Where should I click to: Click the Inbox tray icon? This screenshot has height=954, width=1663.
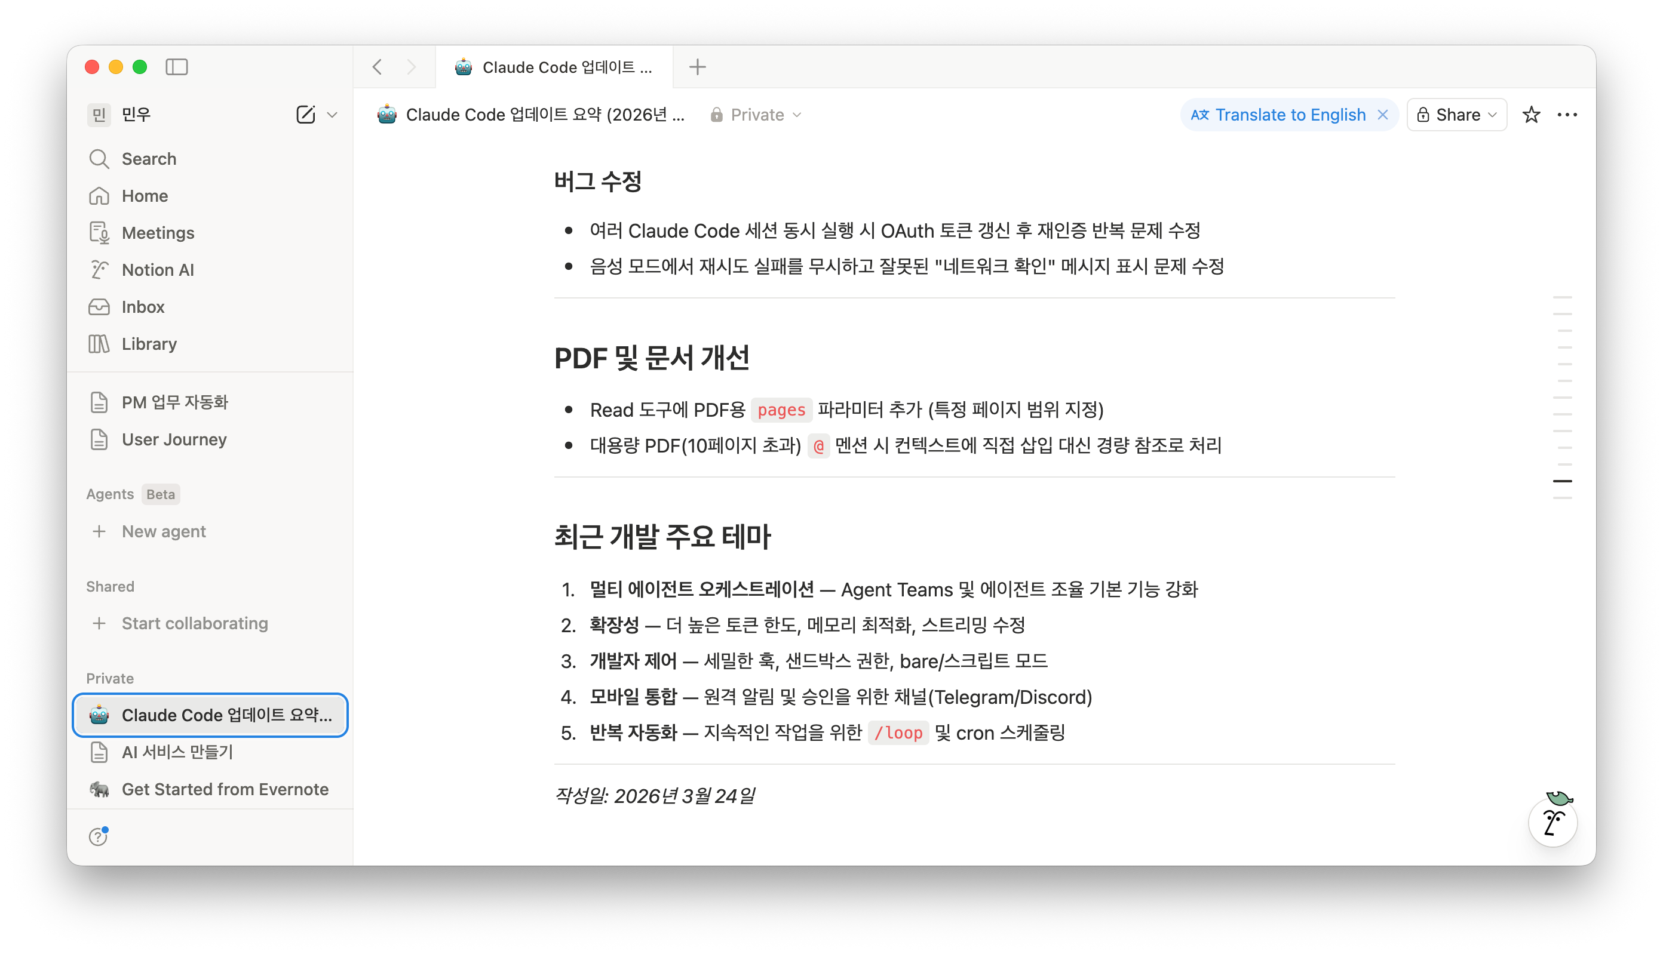[x=99, y=307]
